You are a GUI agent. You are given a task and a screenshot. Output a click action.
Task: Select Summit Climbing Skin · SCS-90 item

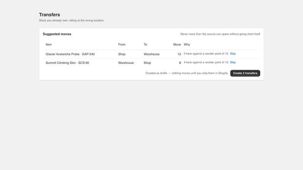(67, 63)
